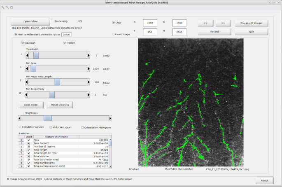Uncheck Used box for Total volume row
Image resolution: width=282 pixels, height=187 pixels.
coord(29,157)
